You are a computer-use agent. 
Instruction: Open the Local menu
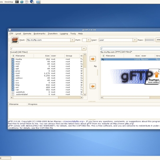point(18,34)
